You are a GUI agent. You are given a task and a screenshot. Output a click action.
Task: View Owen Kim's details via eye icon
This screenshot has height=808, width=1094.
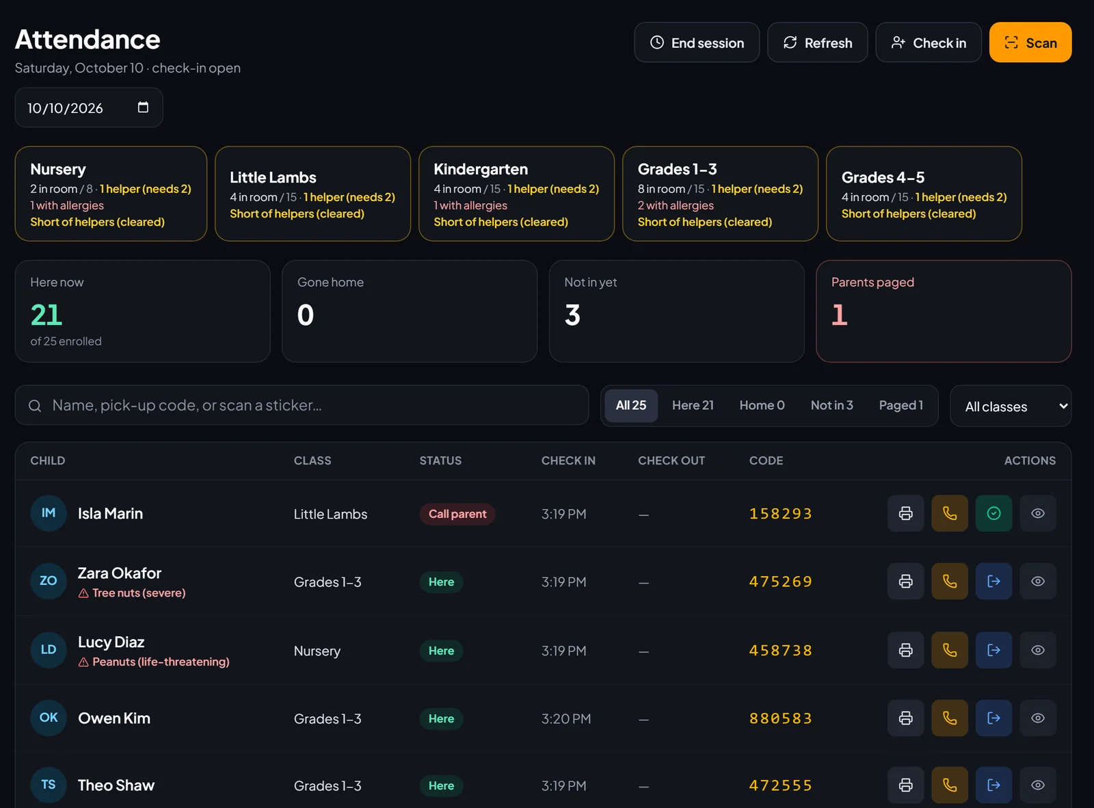[1038, 718]
